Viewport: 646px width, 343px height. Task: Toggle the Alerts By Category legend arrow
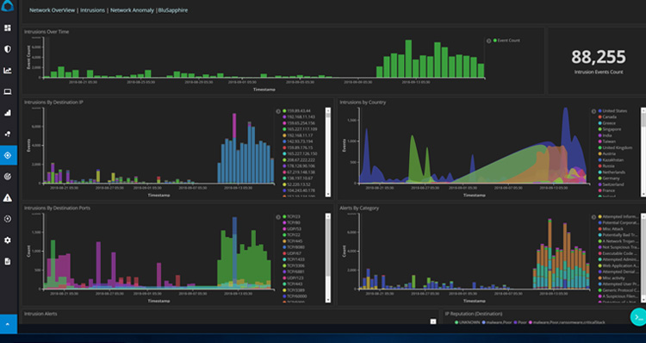[593, 217]
